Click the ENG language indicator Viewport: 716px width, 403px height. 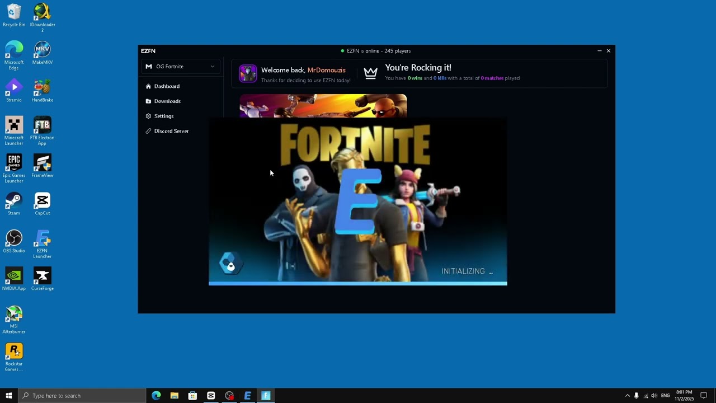click(x=666, y=396)
